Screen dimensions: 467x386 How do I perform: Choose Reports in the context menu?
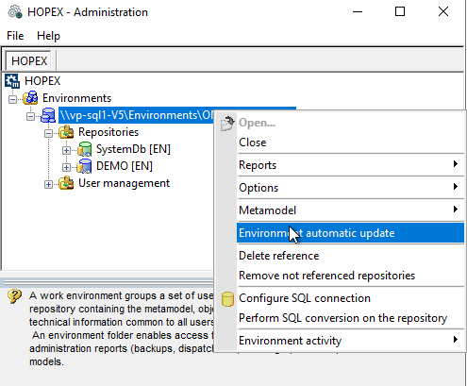click(x=350, y=165)
